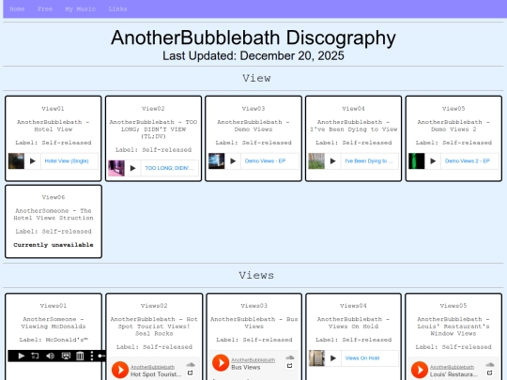Click the 'Views' section heading
This screenshot has height=380, width=507.
click(x=256, y=275)
